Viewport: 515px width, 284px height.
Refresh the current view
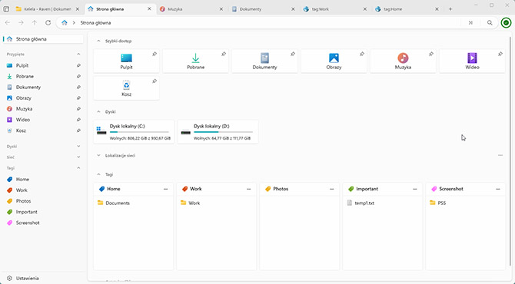(48, 22)
